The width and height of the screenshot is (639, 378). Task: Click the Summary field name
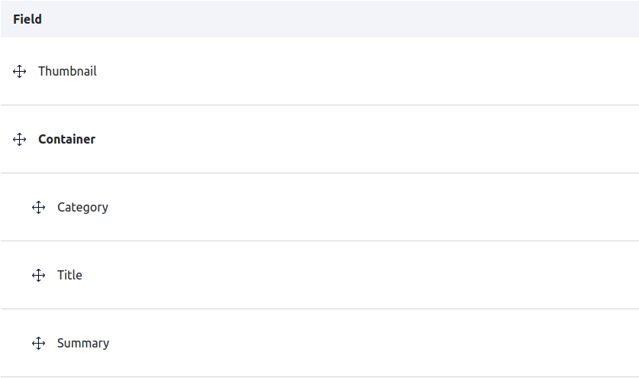tap(83, 344)
